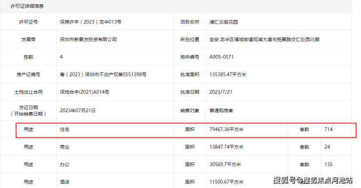
Task: Click approved area 135385.47平方米
Action: [x=228, y=74]
